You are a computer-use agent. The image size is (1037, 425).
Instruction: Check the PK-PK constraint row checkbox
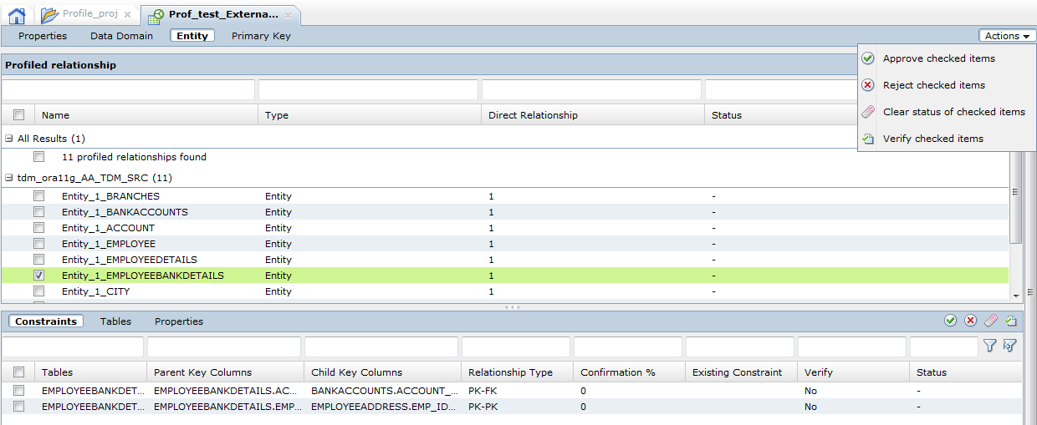pos(19,407)
